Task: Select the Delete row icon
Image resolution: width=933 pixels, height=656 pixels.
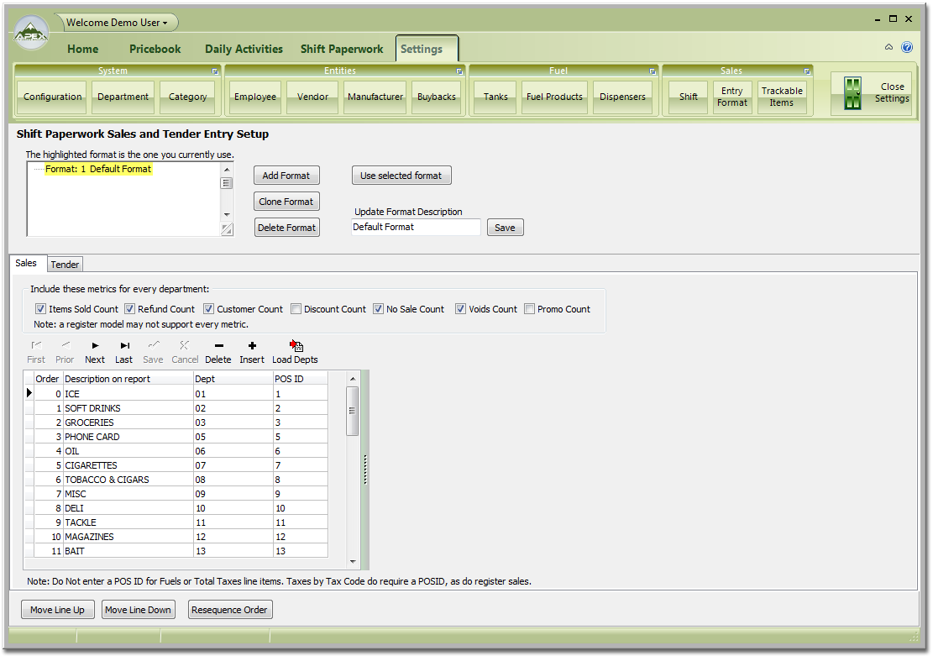Action: [x=218, y=345]
